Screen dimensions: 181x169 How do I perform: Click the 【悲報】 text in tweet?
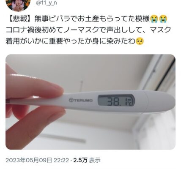click(x=19, y=19)
